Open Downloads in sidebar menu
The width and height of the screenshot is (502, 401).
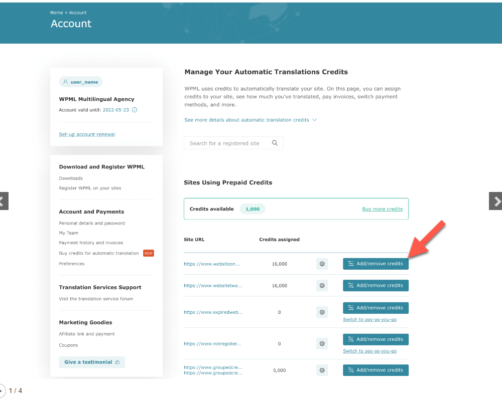71,178
